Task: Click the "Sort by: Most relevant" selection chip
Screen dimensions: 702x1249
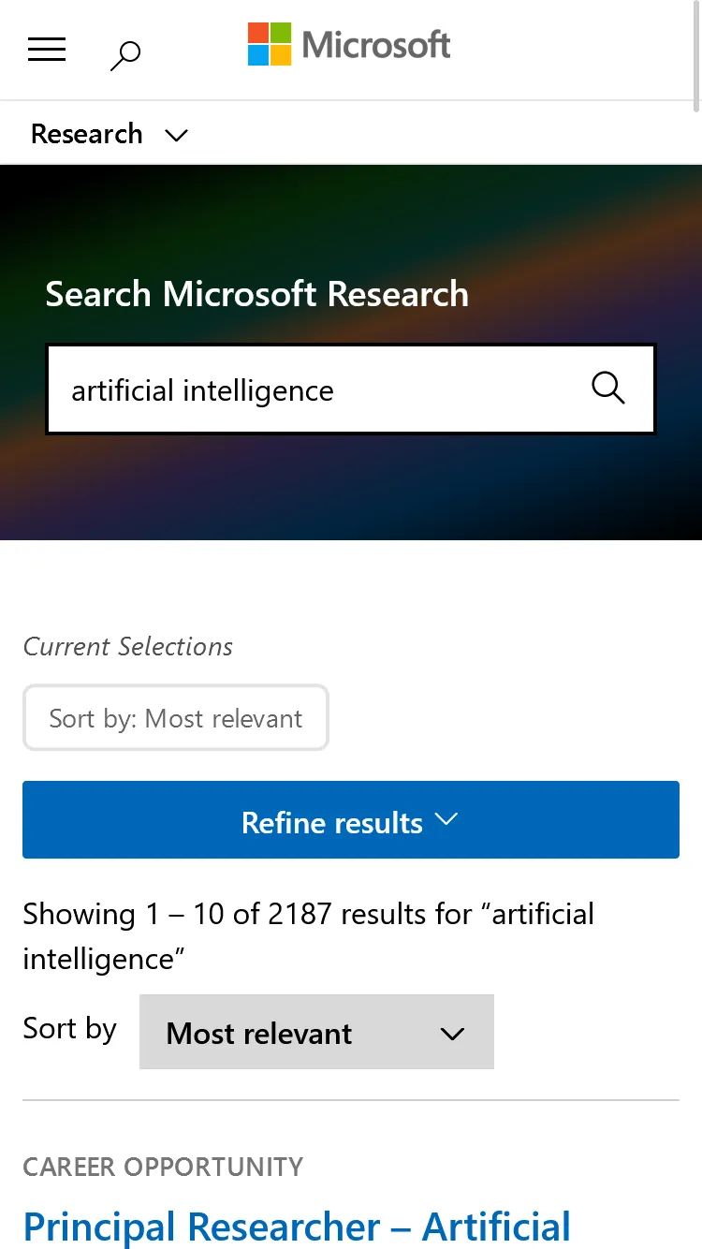Action: (x=176, y=718)
